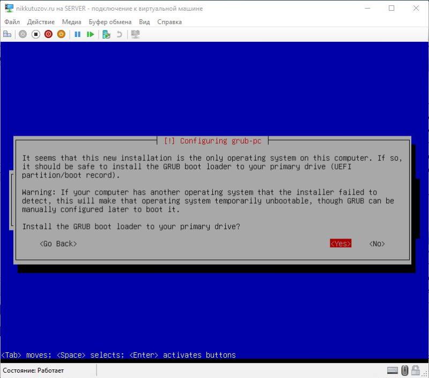429x378 pixels.
Task: Pause the virtual machine from the toolbar
Action: (78, 34)
